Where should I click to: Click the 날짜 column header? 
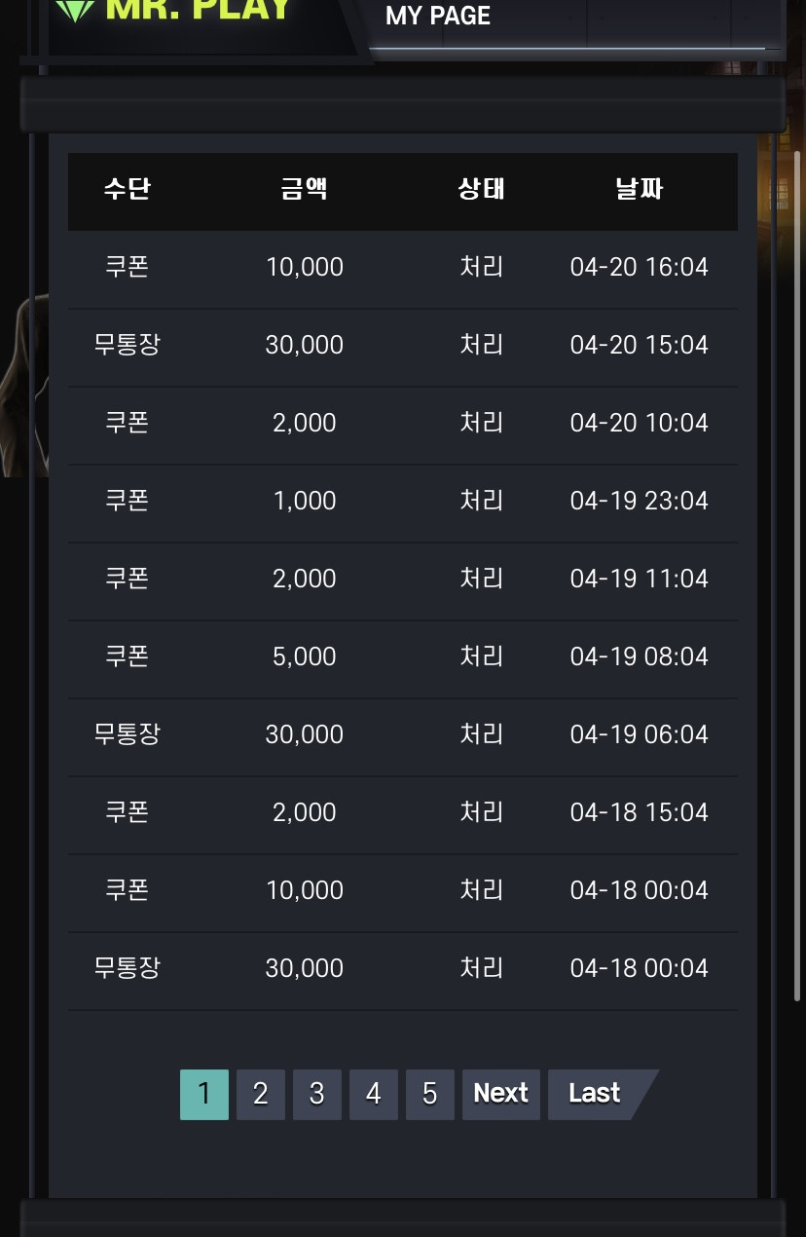640,189
